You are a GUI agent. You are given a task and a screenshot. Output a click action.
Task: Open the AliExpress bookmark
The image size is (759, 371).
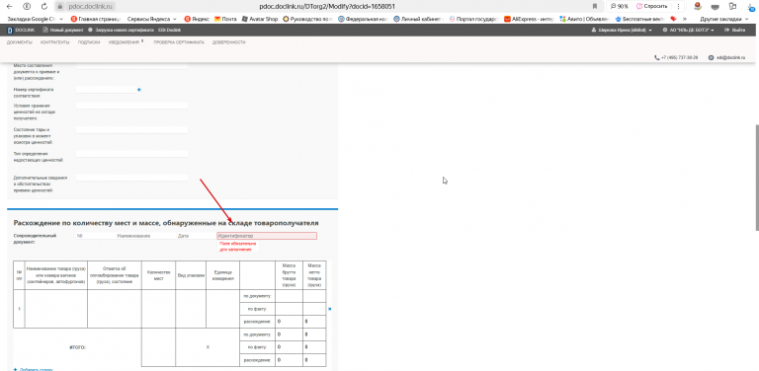[x=529, y=19]
